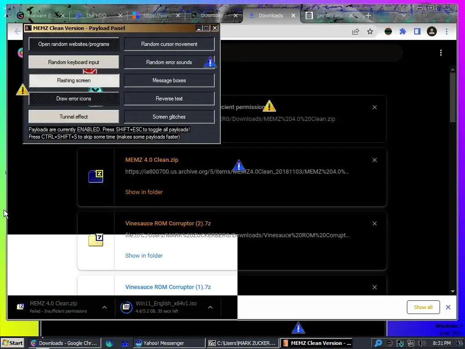The image size is (465, 349).
Task: Go back with browser back arrow
Action: click(x=18, y=31)
